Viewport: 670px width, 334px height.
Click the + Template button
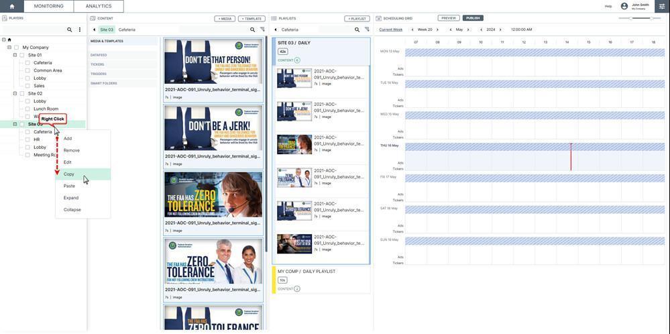point(252,18)
